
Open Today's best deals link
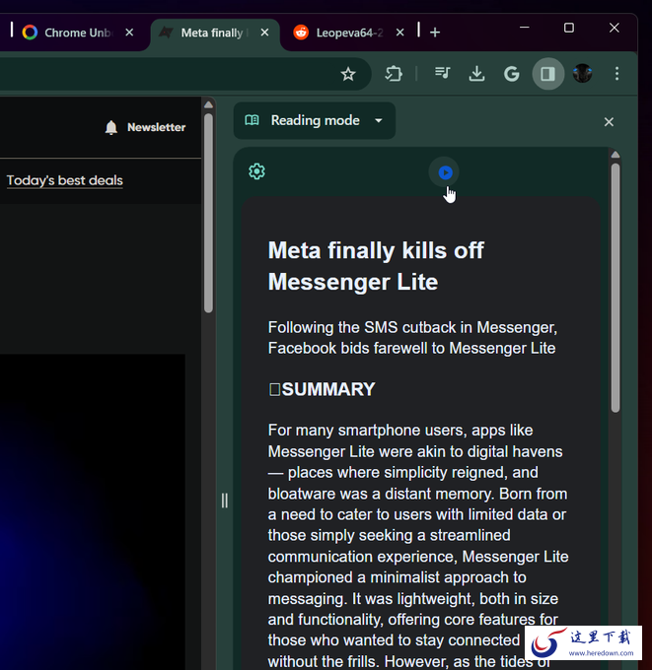click(x=64, y=180)
